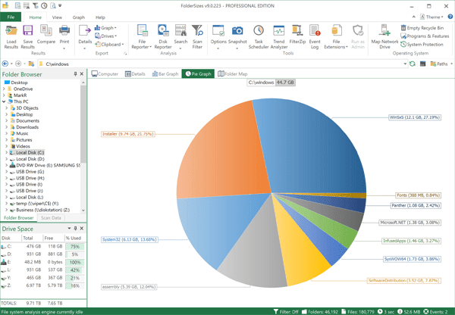Open the Trend Analyzer
This screenshot has width=455, height=315.
pos(278,36)
